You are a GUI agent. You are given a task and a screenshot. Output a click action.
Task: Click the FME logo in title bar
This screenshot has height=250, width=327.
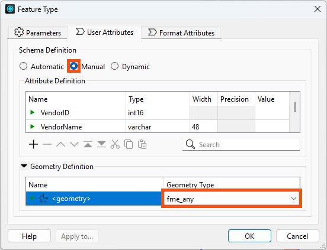(10, 9)
